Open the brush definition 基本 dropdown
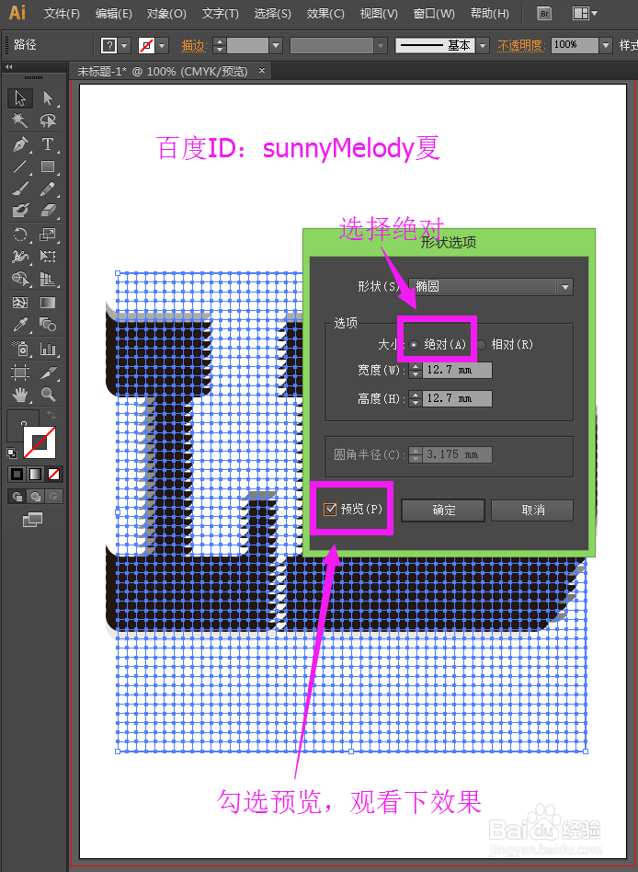Screen dimensions: 638x872 [x=483, y=46]
